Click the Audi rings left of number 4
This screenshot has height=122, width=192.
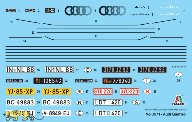78,11
